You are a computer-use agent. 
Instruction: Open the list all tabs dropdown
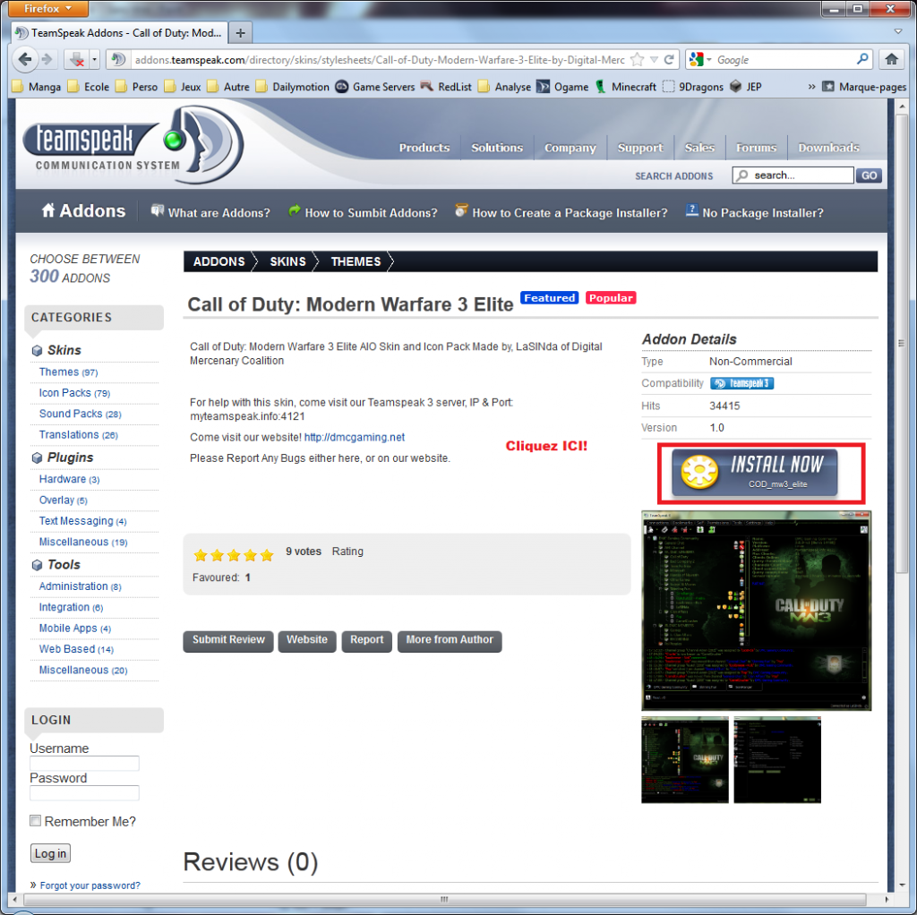[x=898, y=31]
